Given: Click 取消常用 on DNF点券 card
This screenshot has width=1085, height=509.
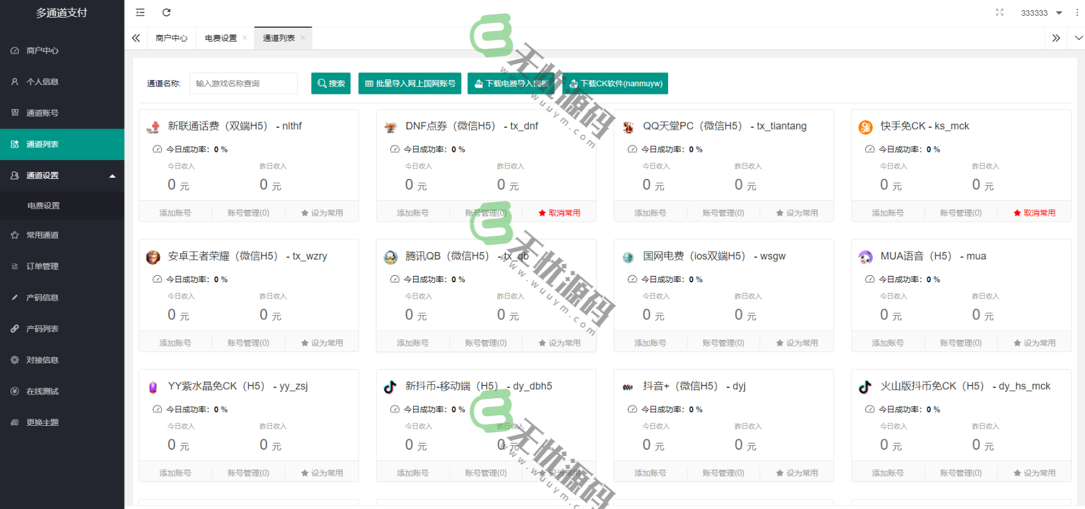Looking at the screenshot, I should tap(559, 213).
